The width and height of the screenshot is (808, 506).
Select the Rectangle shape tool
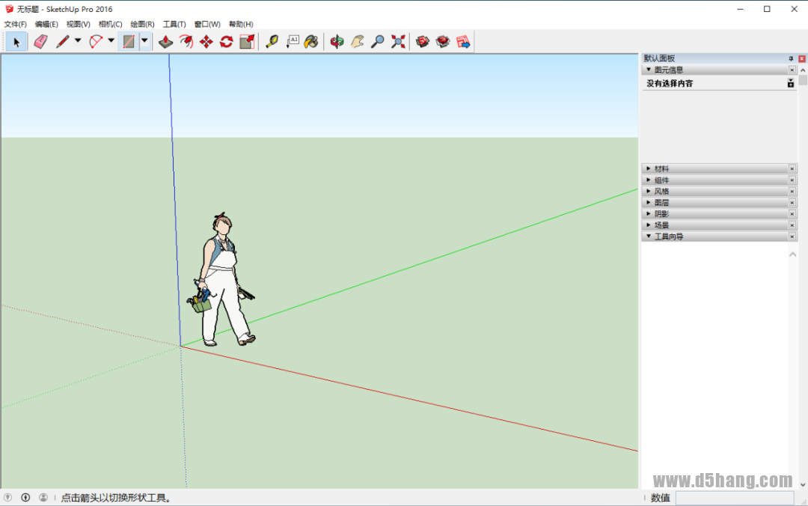129,42
